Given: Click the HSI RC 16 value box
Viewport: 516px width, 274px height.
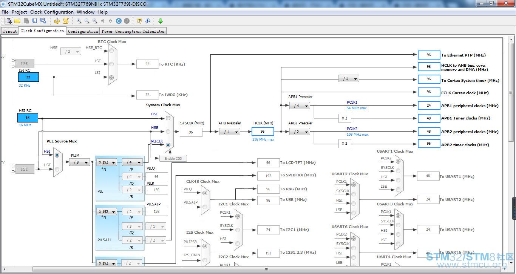Looking at the screenshot, I should click(28, 118).
